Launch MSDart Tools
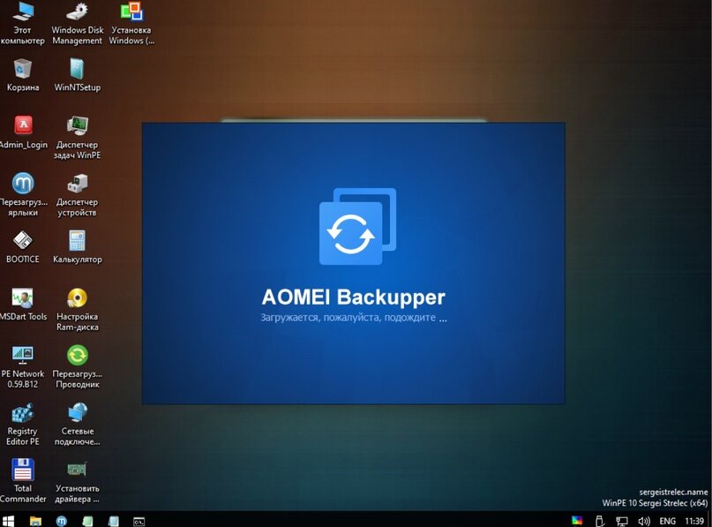The width and height of the screenshot is (712, 527). (x=23, y=305)
